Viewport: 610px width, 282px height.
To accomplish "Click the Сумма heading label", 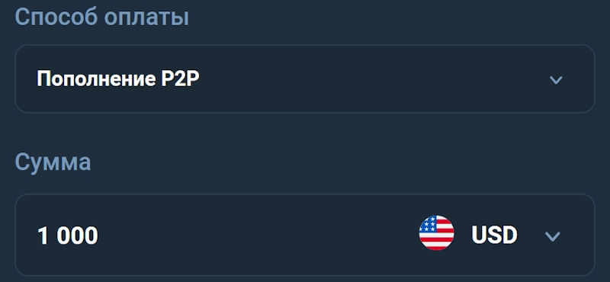I will tap(53, 162).
